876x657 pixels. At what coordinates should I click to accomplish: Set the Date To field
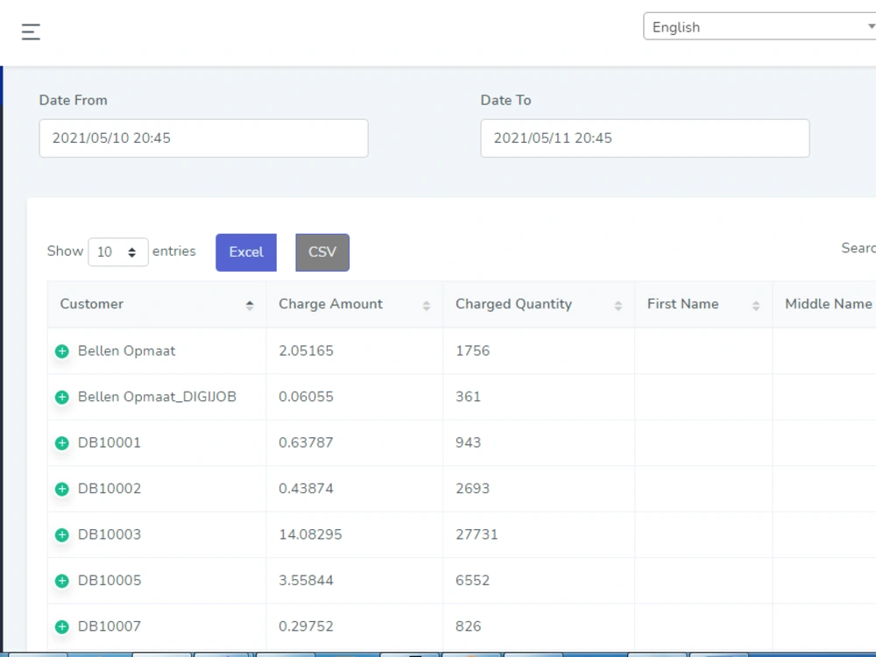(645, 138)
